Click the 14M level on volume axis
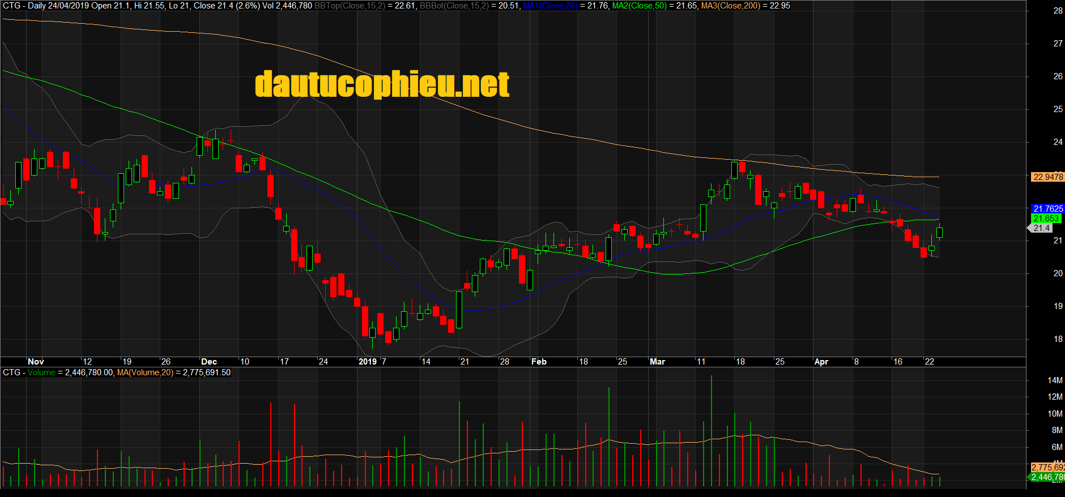This screenshot has height=497, width=1065. (x=1055, y=380)
